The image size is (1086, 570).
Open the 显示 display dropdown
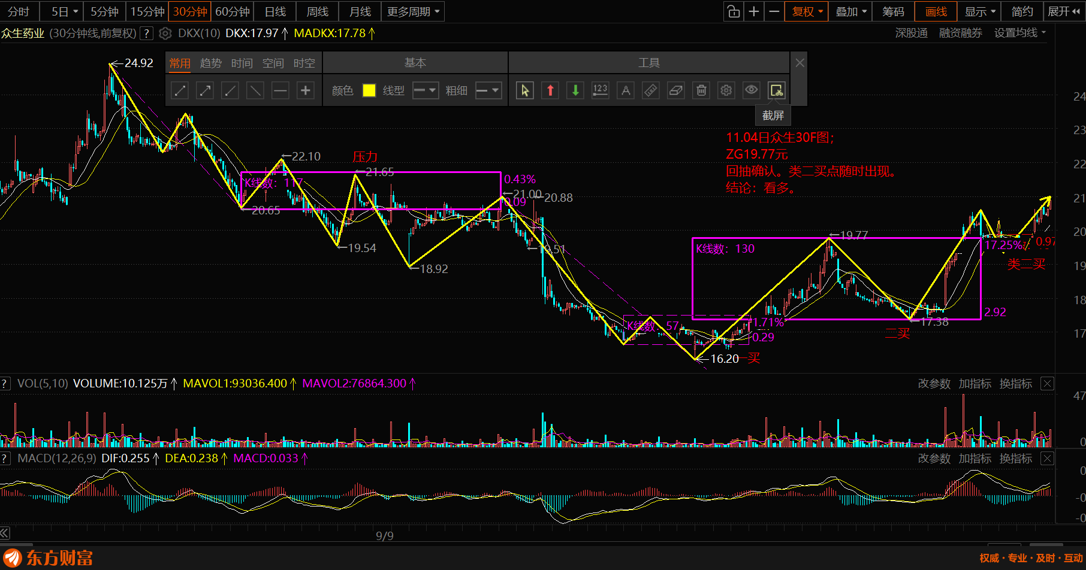pos(979,11)
